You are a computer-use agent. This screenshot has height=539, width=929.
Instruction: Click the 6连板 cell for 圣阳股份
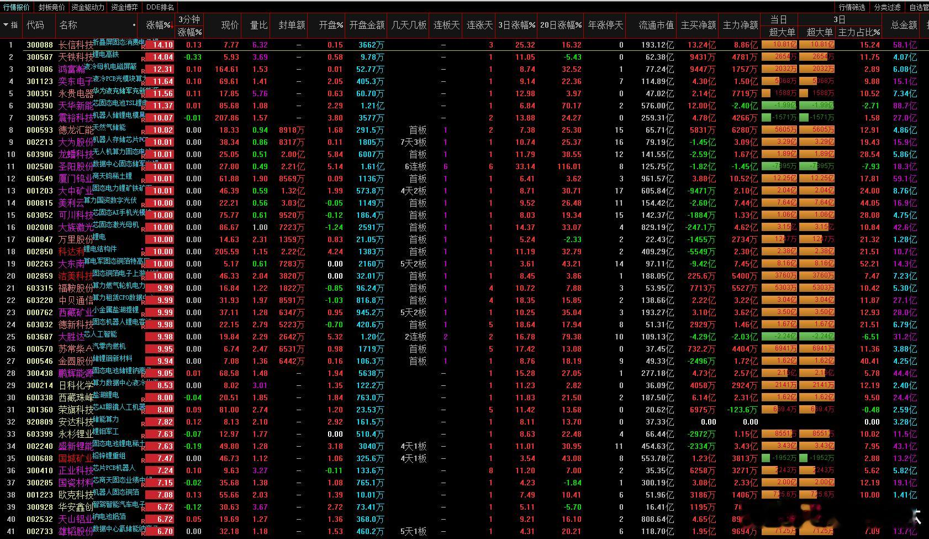pyautogui.click(x=415, y=166)
